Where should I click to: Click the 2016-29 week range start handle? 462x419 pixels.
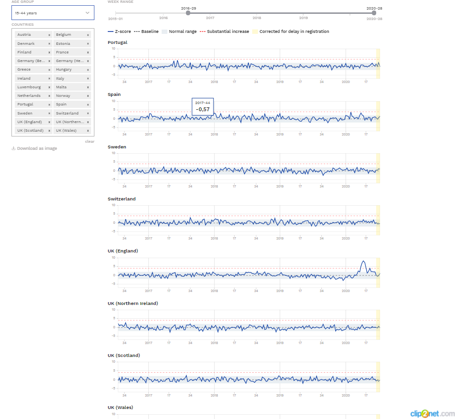(188, 13)
